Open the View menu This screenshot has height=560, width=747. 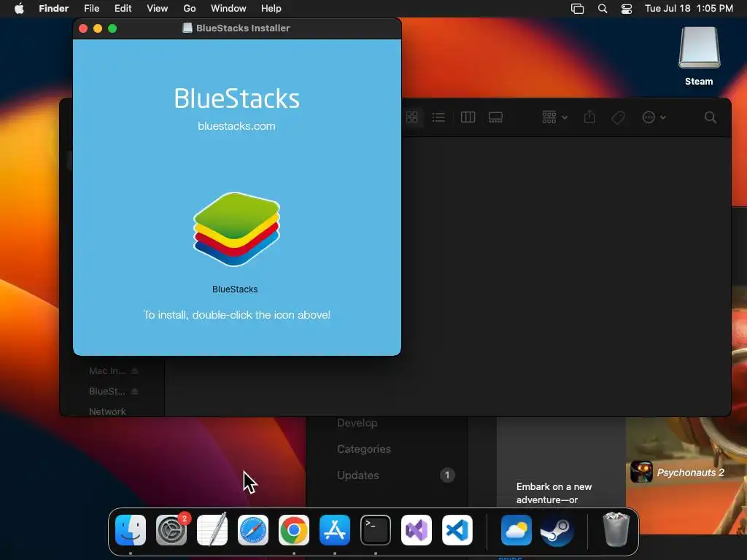[158, 9]
